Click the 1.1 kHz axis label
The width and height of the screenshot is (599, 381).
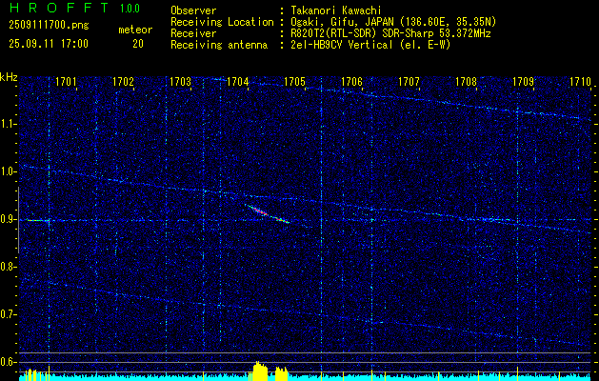(x=8, y=125)
